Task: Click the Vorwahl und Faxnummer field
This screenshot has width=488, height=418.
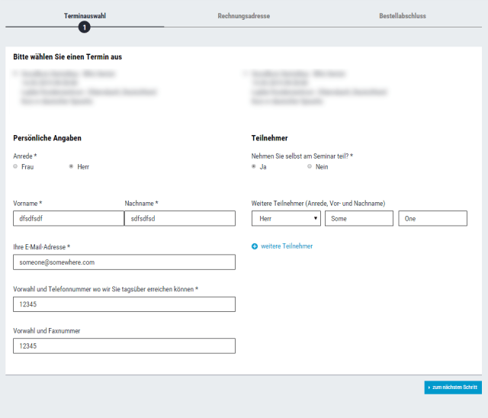Action: click(124, 346)
